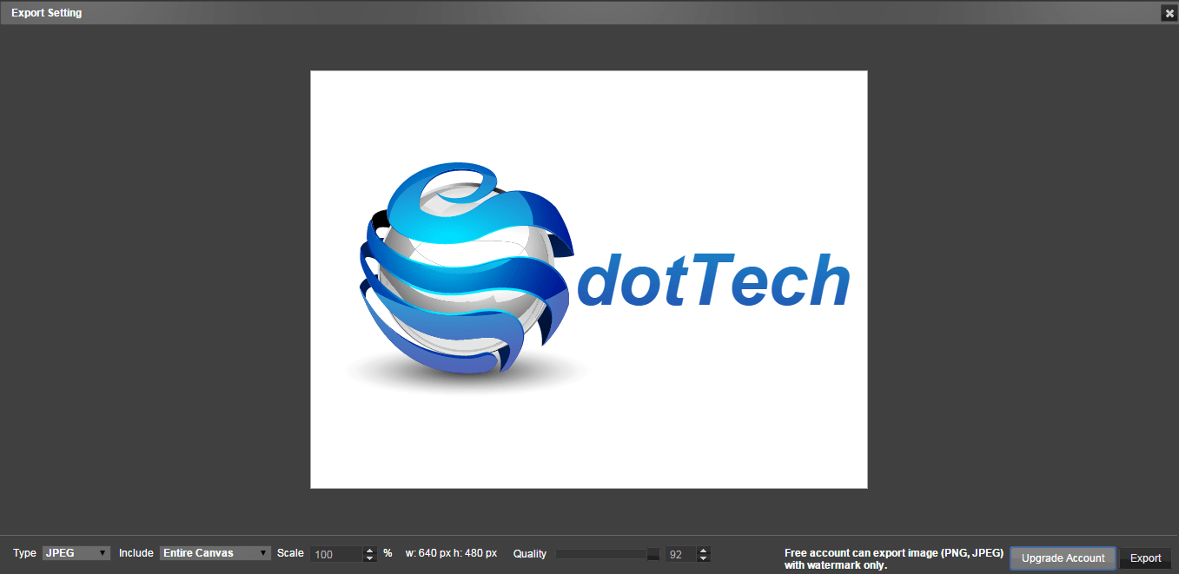Click the Scale increment up arrow
This screenshot has height=574, width=1179.
368,549
